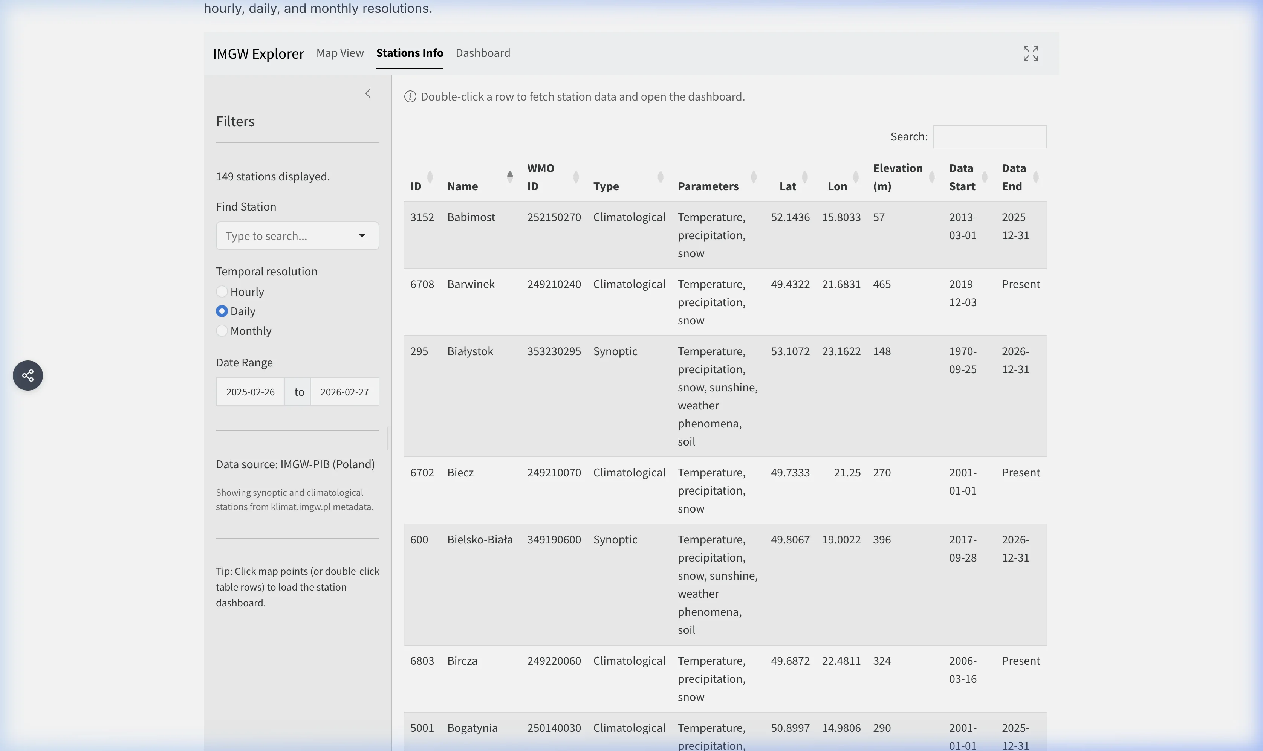Click the table Search input field

pos(989,137)
